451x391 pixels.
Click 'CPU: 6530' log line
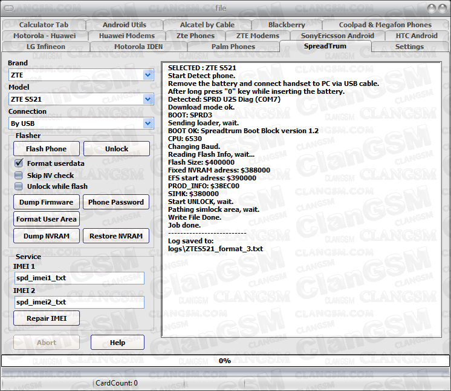point(185,139)
